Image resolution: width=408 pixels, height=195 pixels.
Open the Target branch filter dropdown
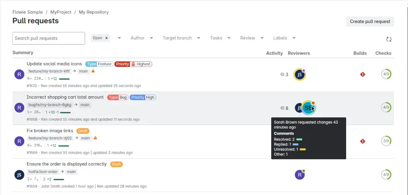tap(181, 38)
